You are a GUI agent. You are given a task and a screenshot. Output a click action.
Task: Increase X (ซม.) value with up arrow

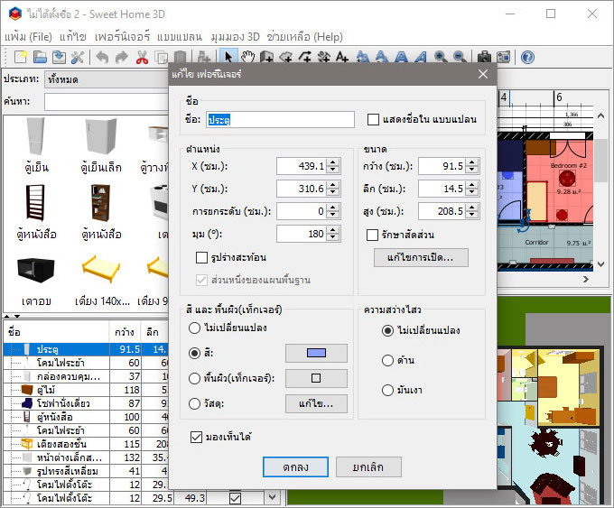coord(333,162)
